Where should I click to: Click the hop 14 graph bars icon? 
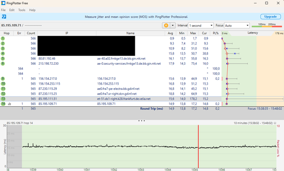9,104
